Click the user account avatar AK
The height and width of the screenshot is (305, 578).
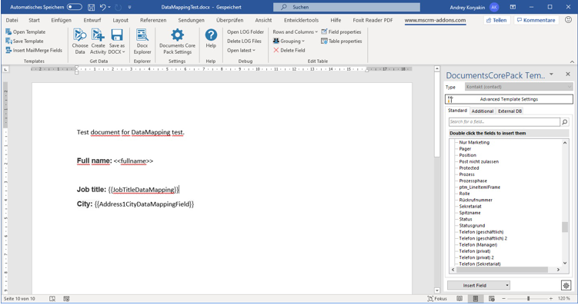coord(494,7)
